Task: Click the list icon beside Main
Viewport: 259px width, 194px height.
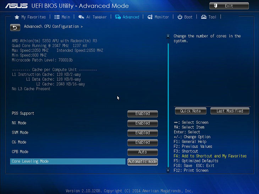Action: [57, 17]
